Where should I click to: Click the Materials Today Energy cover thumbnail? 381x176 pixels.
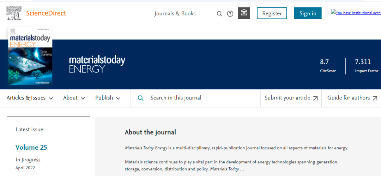click(30, 56)
